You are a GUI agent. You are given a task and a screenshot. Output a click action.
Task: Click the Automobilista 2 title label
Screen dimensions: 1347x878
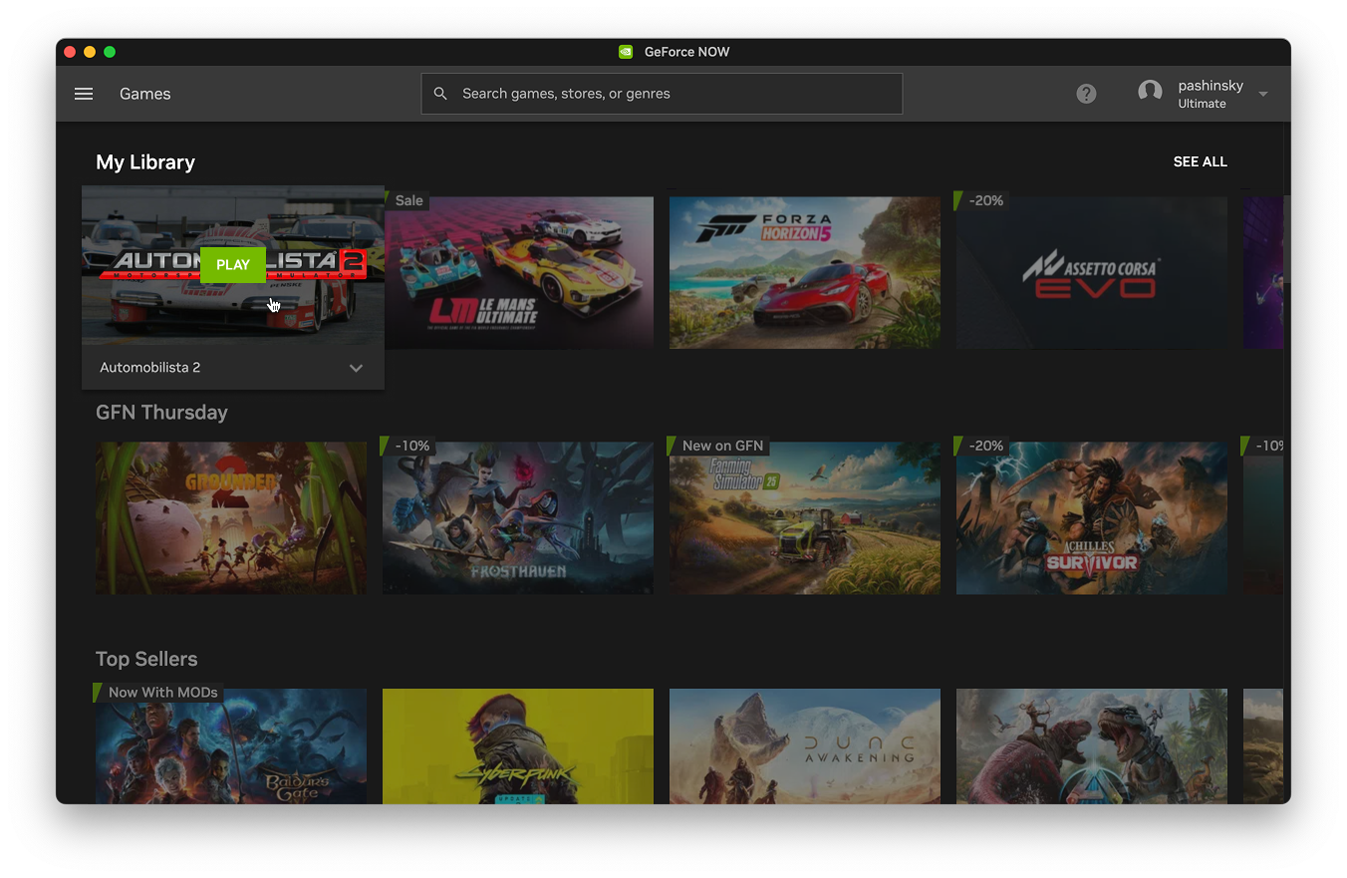(x=150, y=368)
